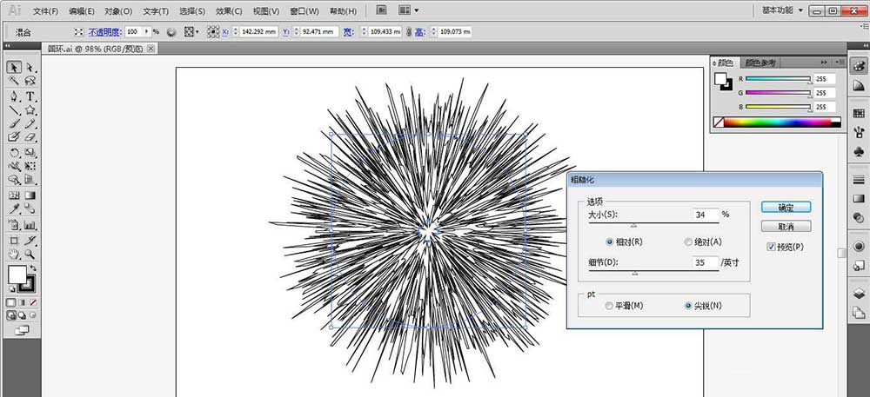Select the Type (T) tool
This screenshot has height=397, width=870.
point(30,96)
